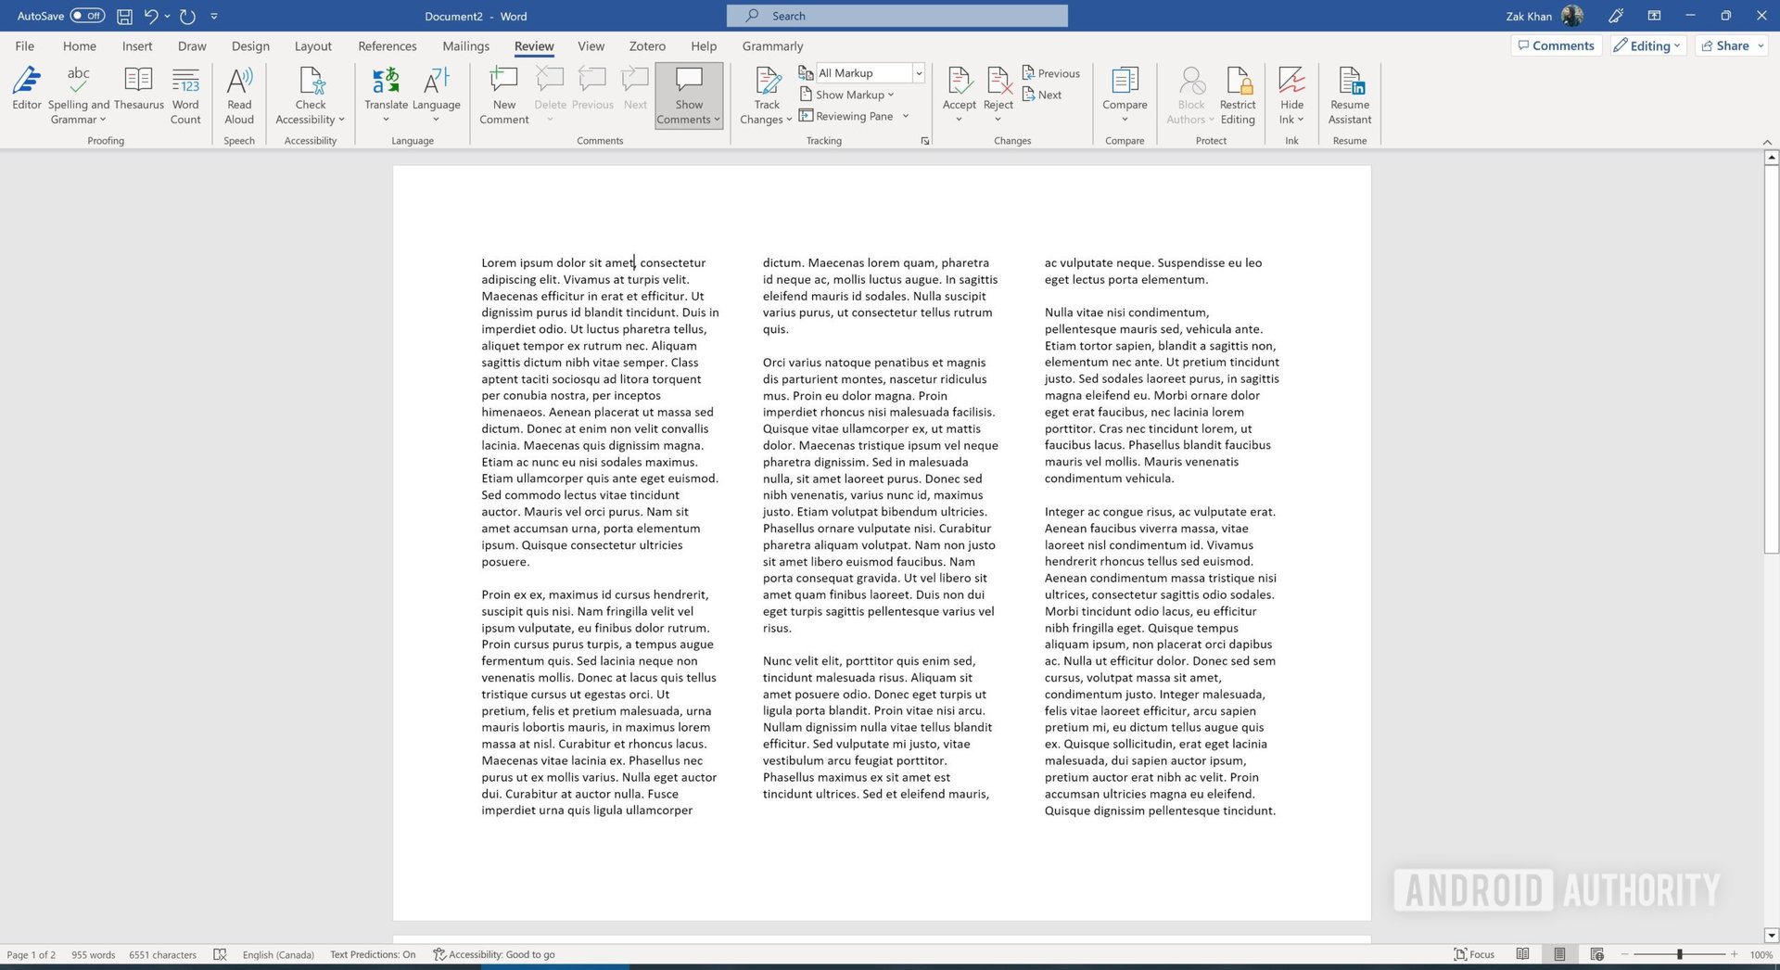Screen dimensions: 1780x970
Task: Open Restrict Editing pane
Action: tap(1237, 94)
